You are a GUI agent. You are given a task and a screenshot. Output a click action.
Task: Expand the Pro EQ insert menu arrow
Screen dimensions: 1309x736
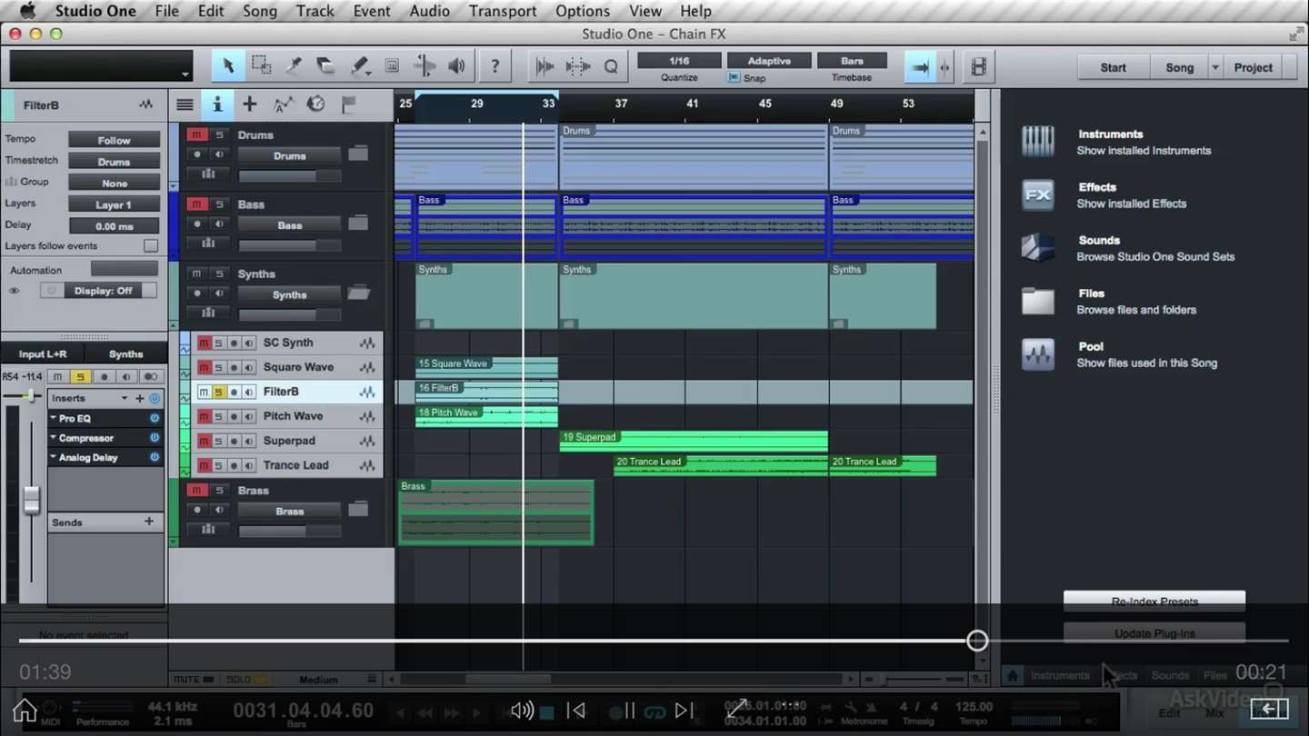click(54, 419)
